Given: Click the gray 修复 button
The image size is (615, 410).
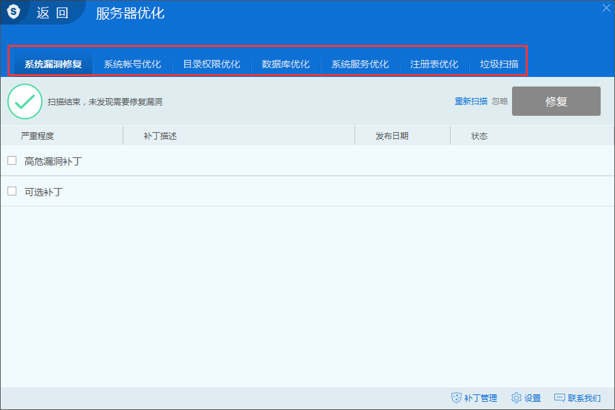Looking at the screenshot, I should pyautogui.click(x=556, y=101).
